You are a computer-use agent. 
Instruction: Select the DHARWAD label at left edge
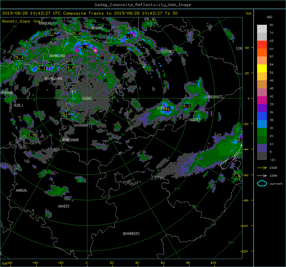[x=7, y=93]
